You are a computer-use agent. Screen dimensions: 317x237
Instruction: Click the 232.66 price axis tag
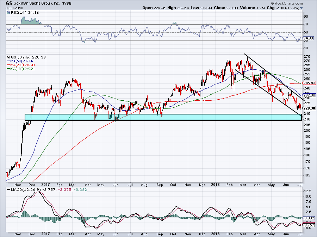pyautogui.click(x=309, y=95)
